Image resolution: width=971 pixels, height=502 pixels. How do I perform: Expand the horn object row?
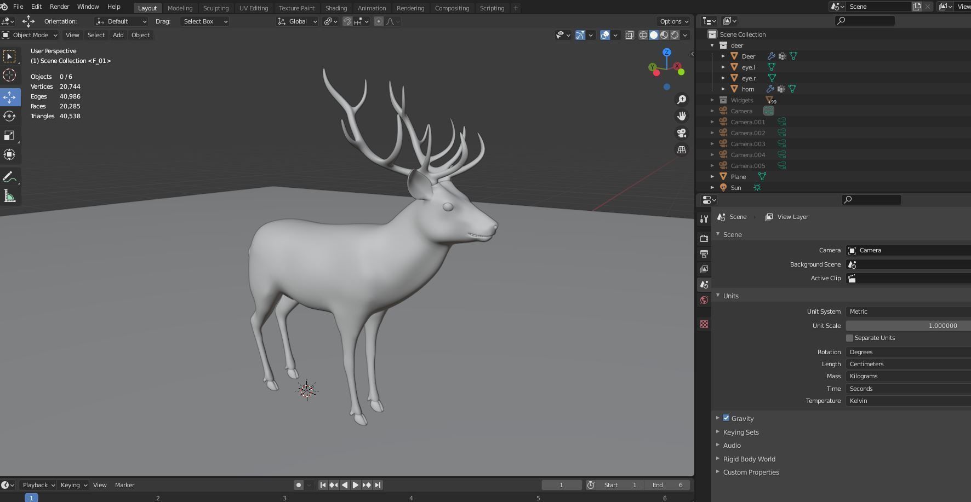723,89
